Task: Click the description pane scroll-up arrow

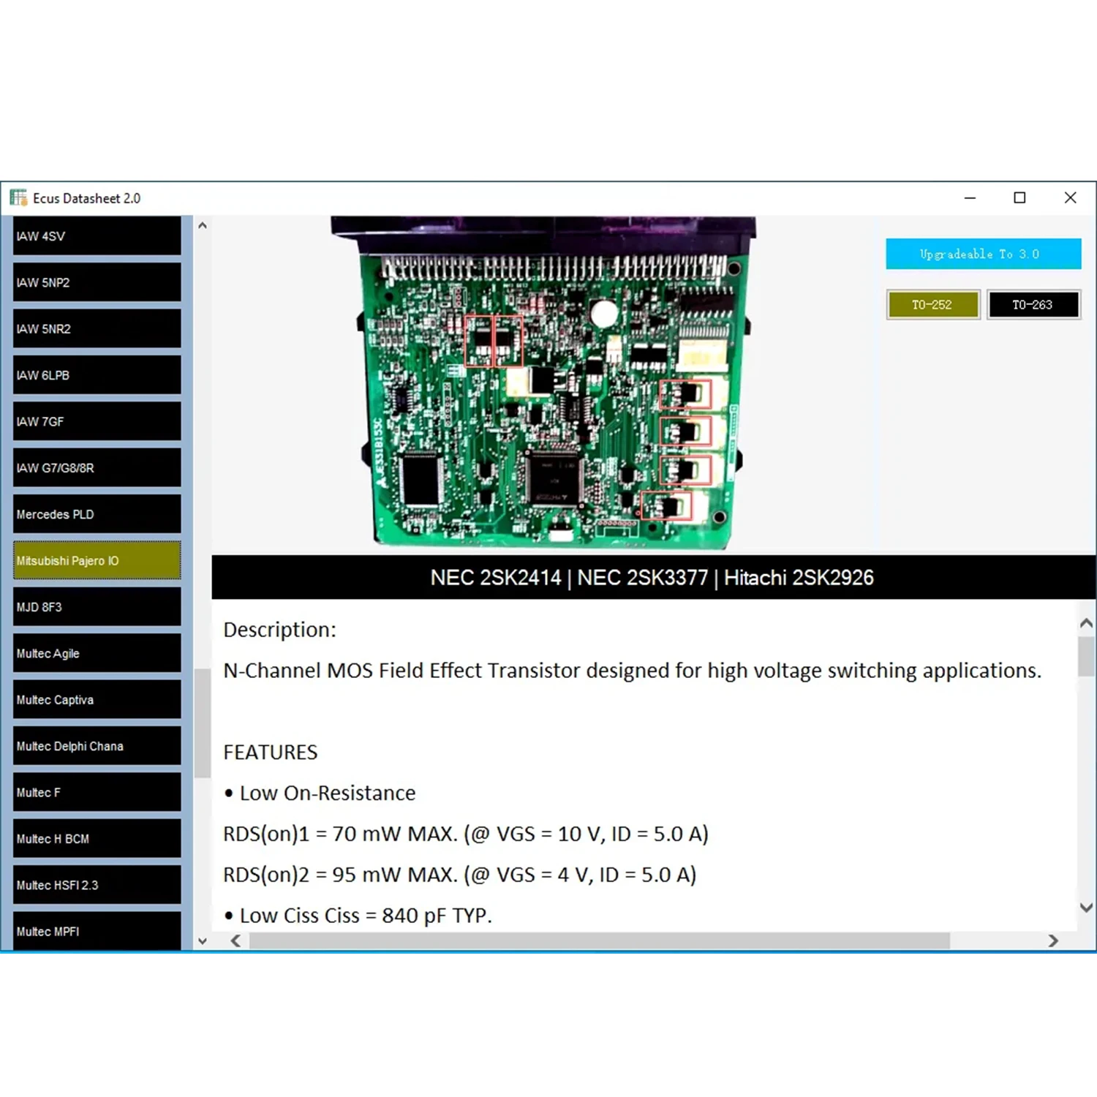Action: [x=1087, y=623]
